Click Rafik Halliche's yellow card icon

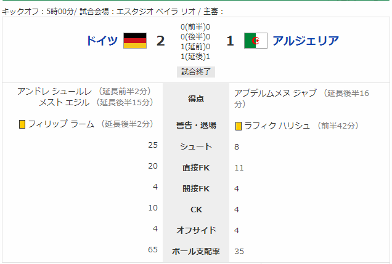(x=239, y=126)
